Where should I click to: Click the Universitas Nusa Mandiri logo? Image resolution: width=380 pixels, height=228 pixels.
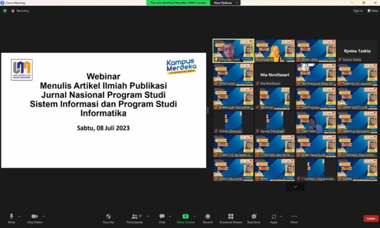pyautogui.click(x=22, y=70)
